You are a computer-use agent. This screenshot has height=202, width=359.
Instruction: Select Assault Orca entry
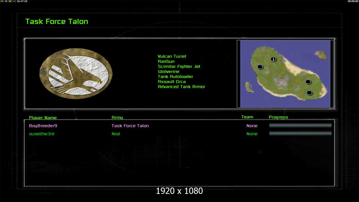click(x=172, y=81)
